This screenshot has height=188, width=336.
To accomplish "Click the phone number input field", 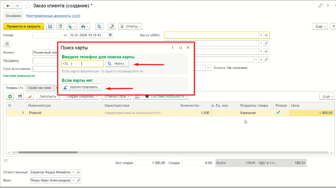I will tap(82, 63).
